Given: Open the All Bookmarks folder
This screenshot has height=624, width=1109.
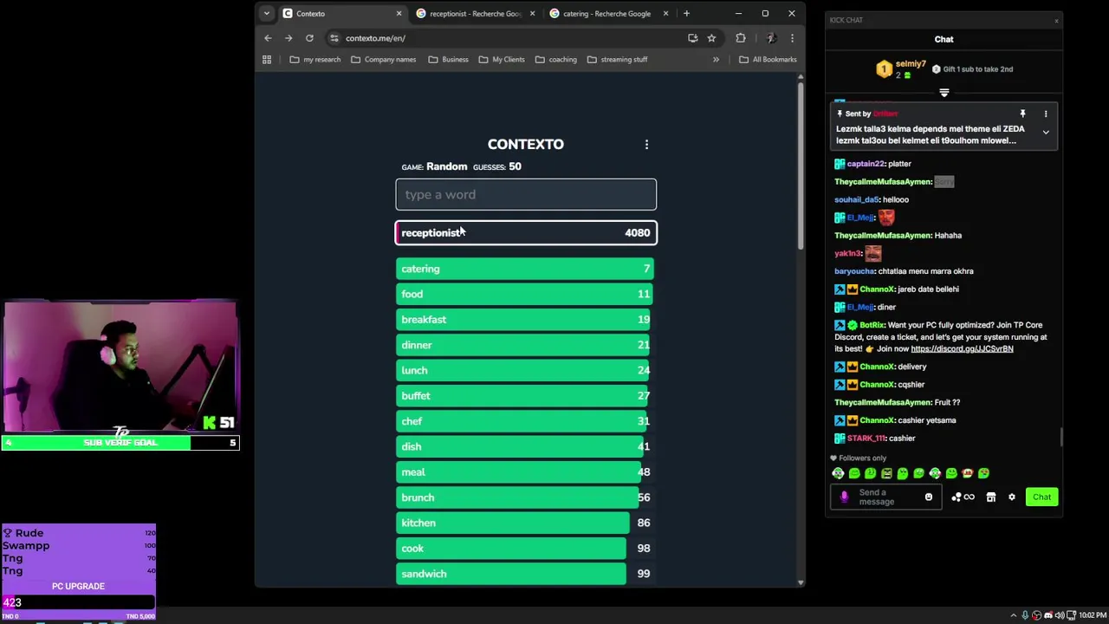Looking at the screenshot, I should [x=768, y=60].
